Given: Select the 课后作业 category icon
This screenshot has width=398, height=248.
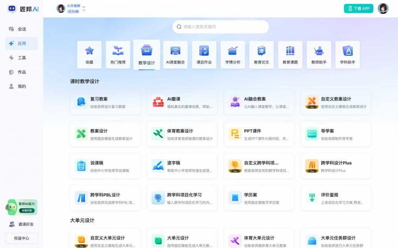Looking at the screenshot, I should point(204,51).
